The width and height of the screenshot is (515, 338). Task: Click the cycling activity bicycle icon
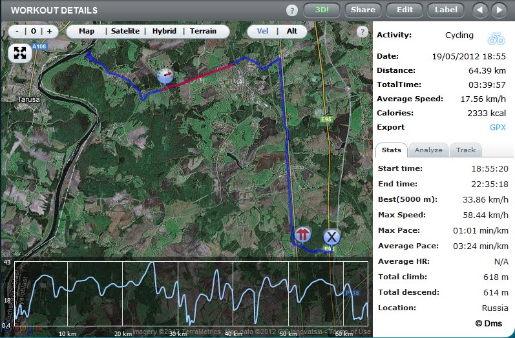pyautogui.click(x=496, y=36)
